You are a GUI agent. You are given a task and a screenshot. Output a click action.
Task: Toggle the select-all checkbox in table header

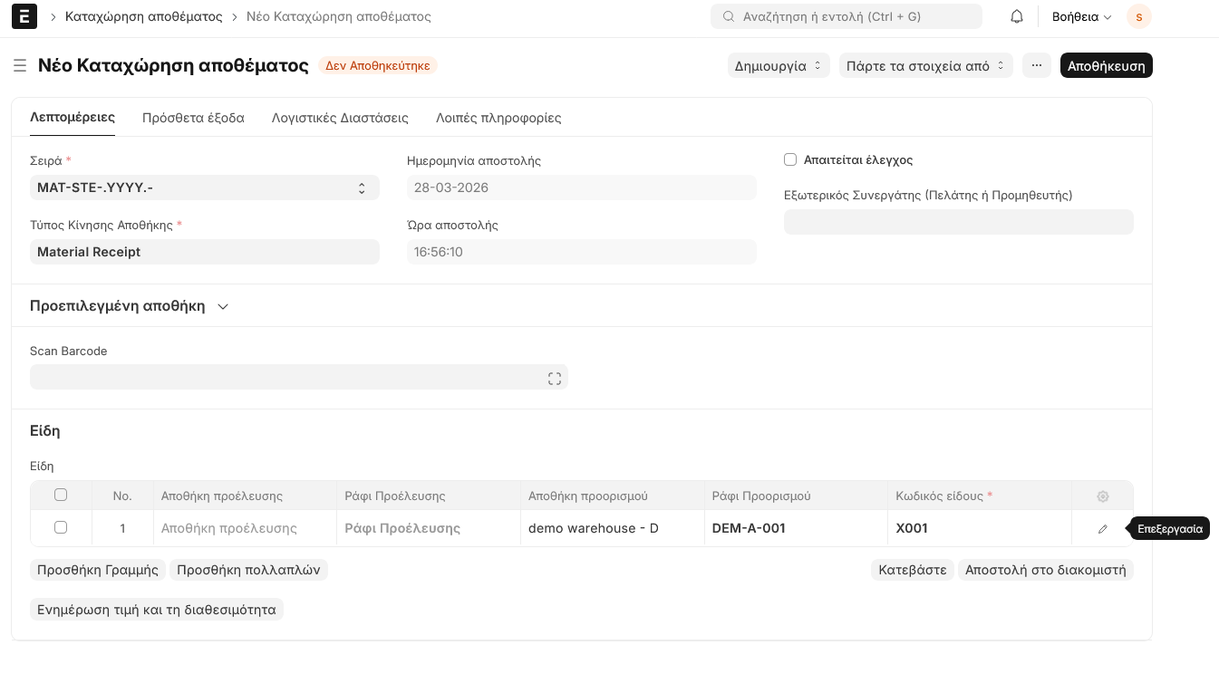point(61,495)
